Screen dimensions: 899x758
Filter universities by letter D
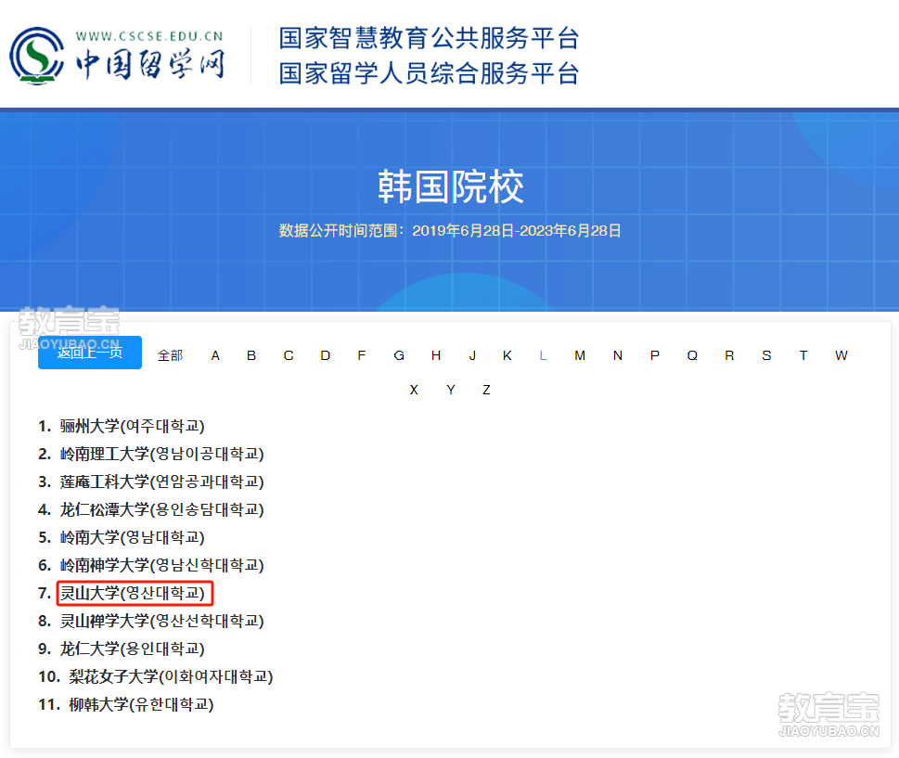tap(325, 355)
